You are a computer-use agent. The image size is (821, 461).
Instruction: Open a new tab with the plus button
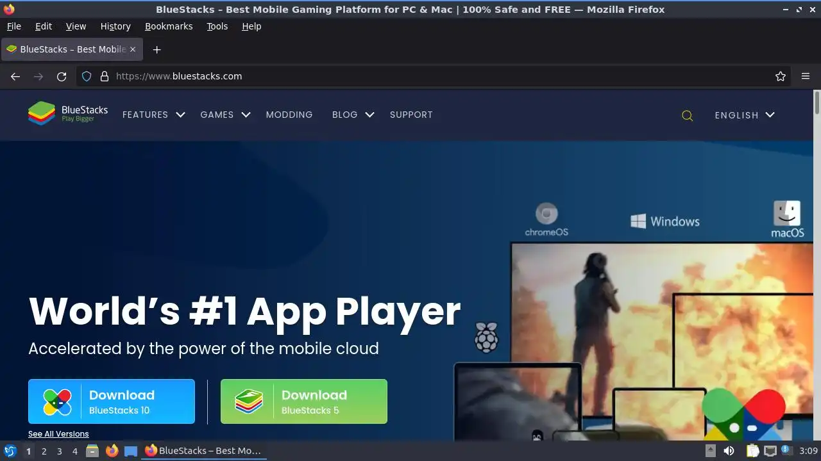coord(157,49)
